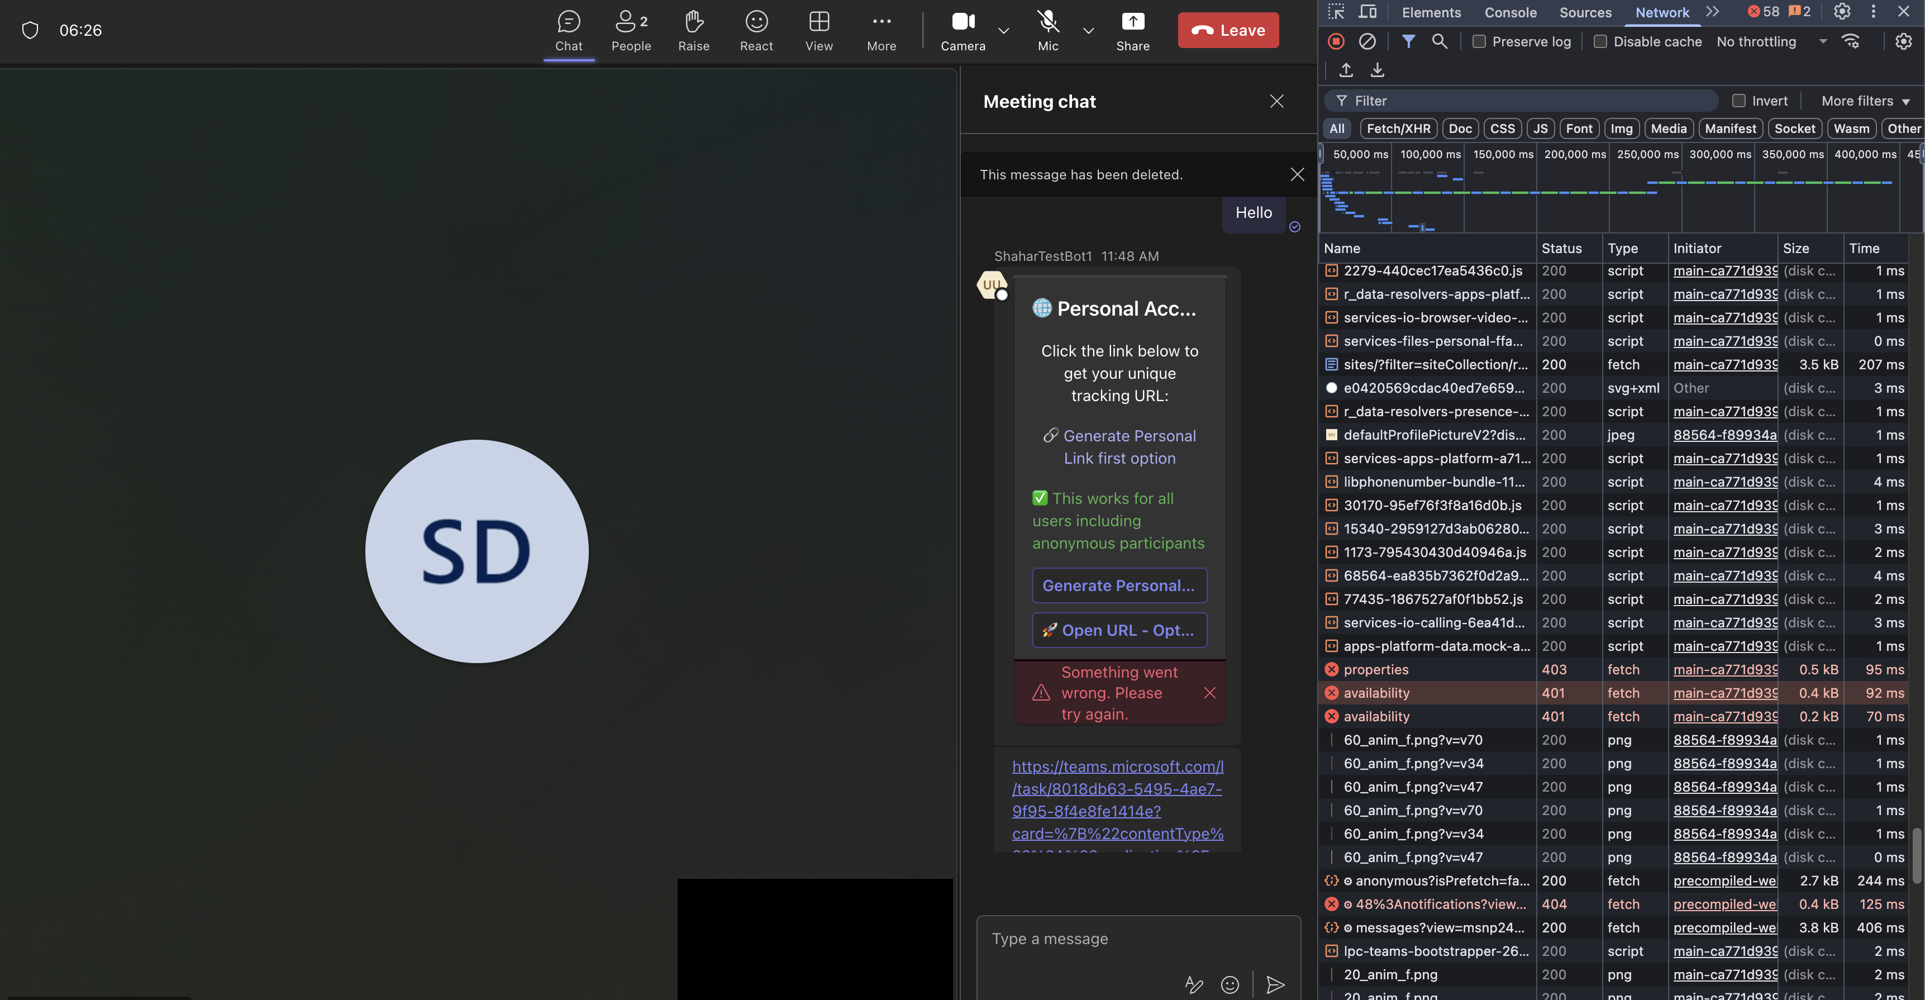The image size is (1925, 1000).
Task: Select the Fetch/XHR filter chip
Action: click(x=1398, y=128)
